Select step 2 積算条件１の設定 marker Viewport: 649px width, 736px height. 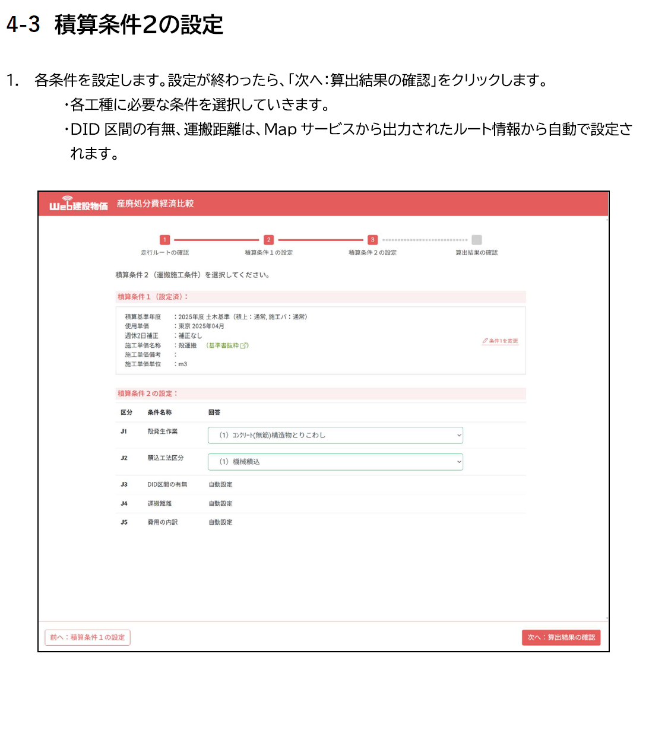point(268,240)
